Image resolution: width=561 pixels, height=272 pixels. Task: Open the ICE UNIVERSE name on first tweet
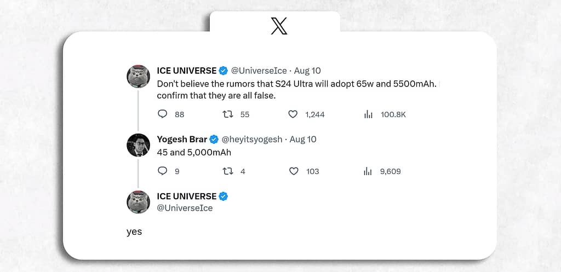tap(187, 71)
